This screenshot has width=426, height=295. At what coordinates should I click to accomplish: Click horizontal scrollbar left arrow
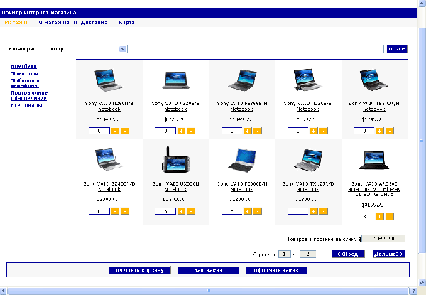[x=3, y=291]
